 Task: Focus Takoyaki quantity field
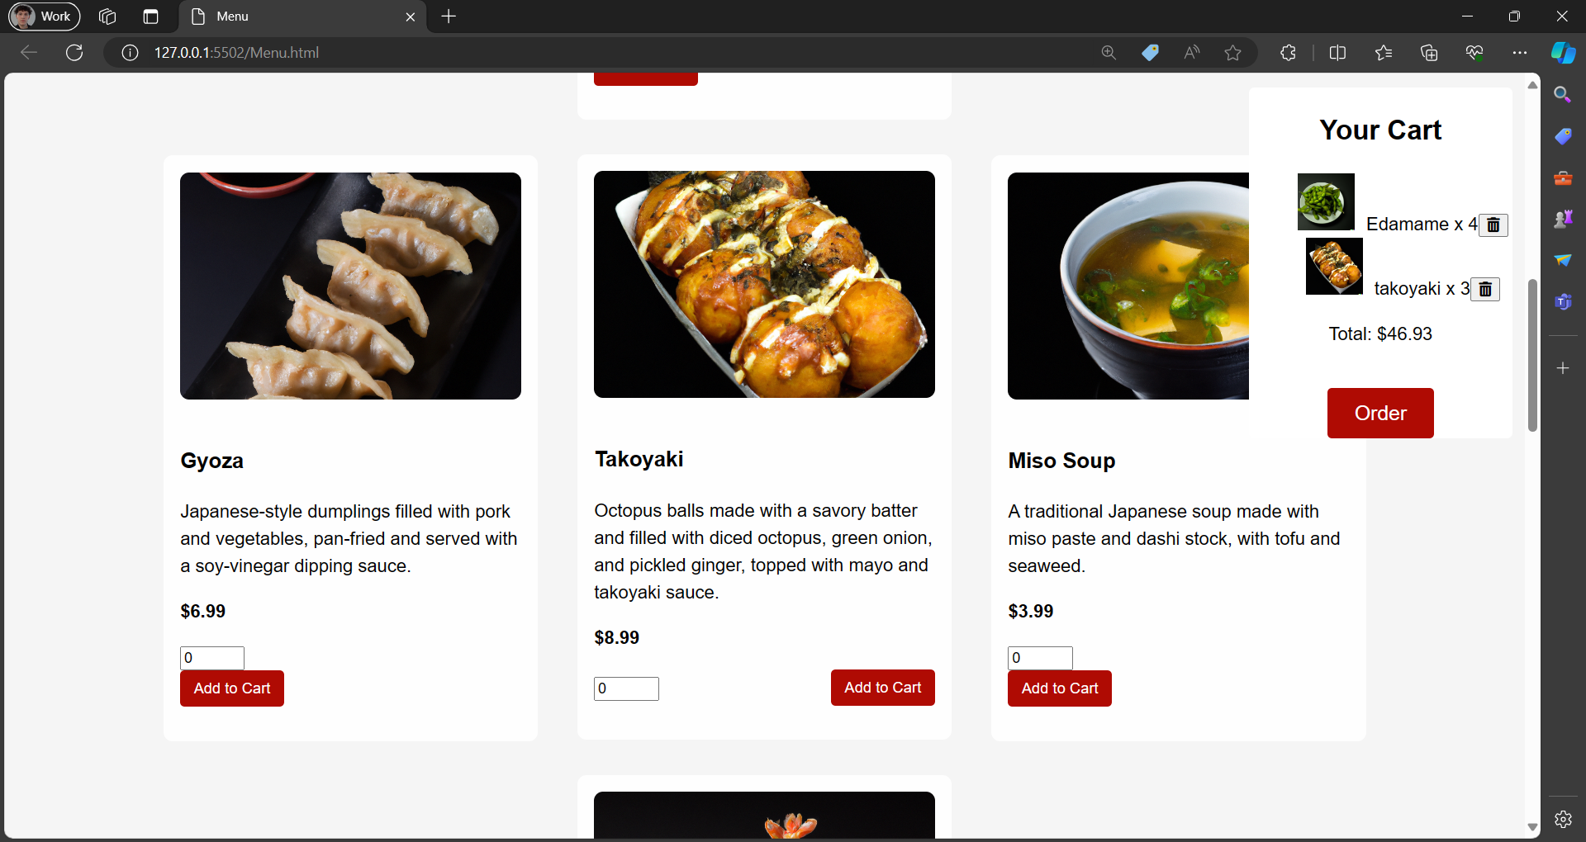click(x=626, y=688)
